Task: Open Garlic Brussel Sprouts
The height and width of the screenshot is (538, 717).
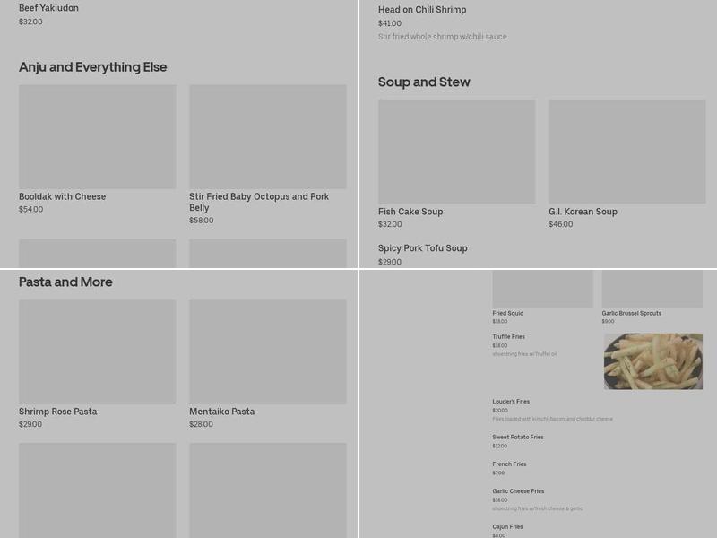Action: 631,313
